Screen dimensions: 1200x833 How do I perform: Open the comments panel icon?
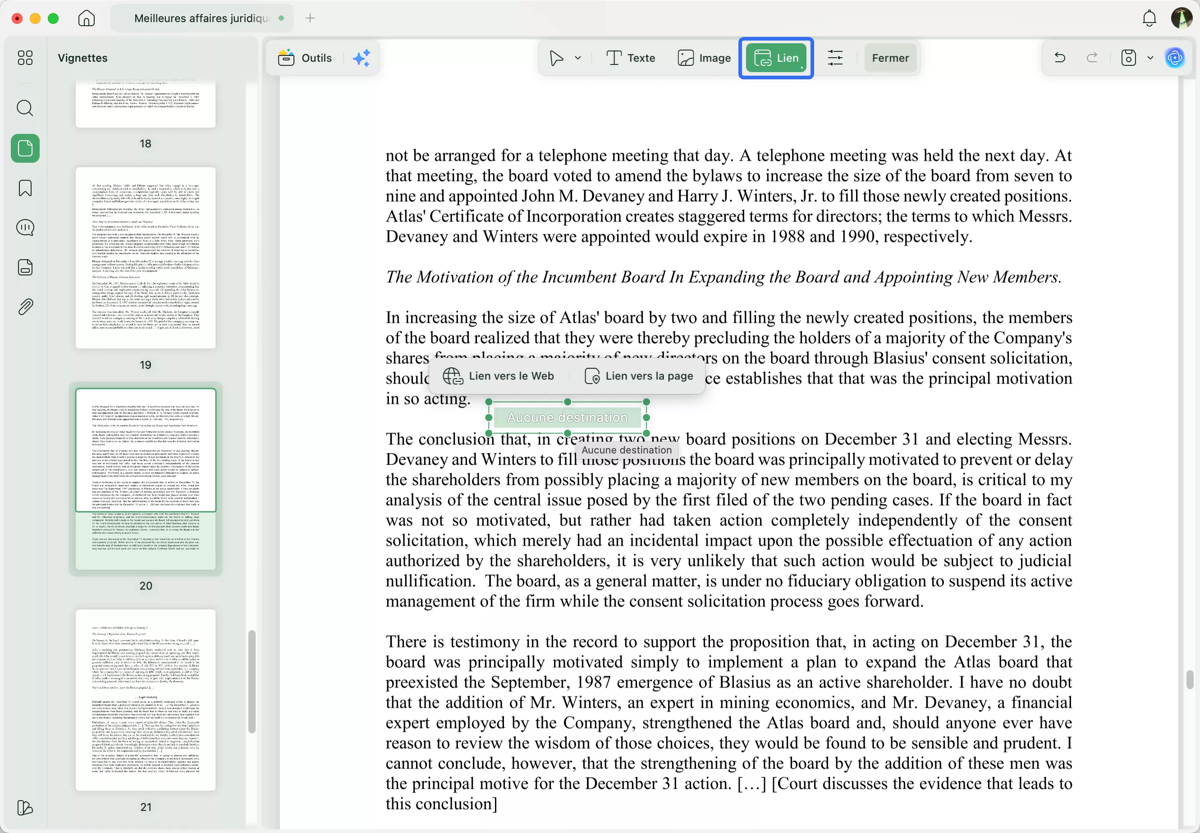[25, 228]
